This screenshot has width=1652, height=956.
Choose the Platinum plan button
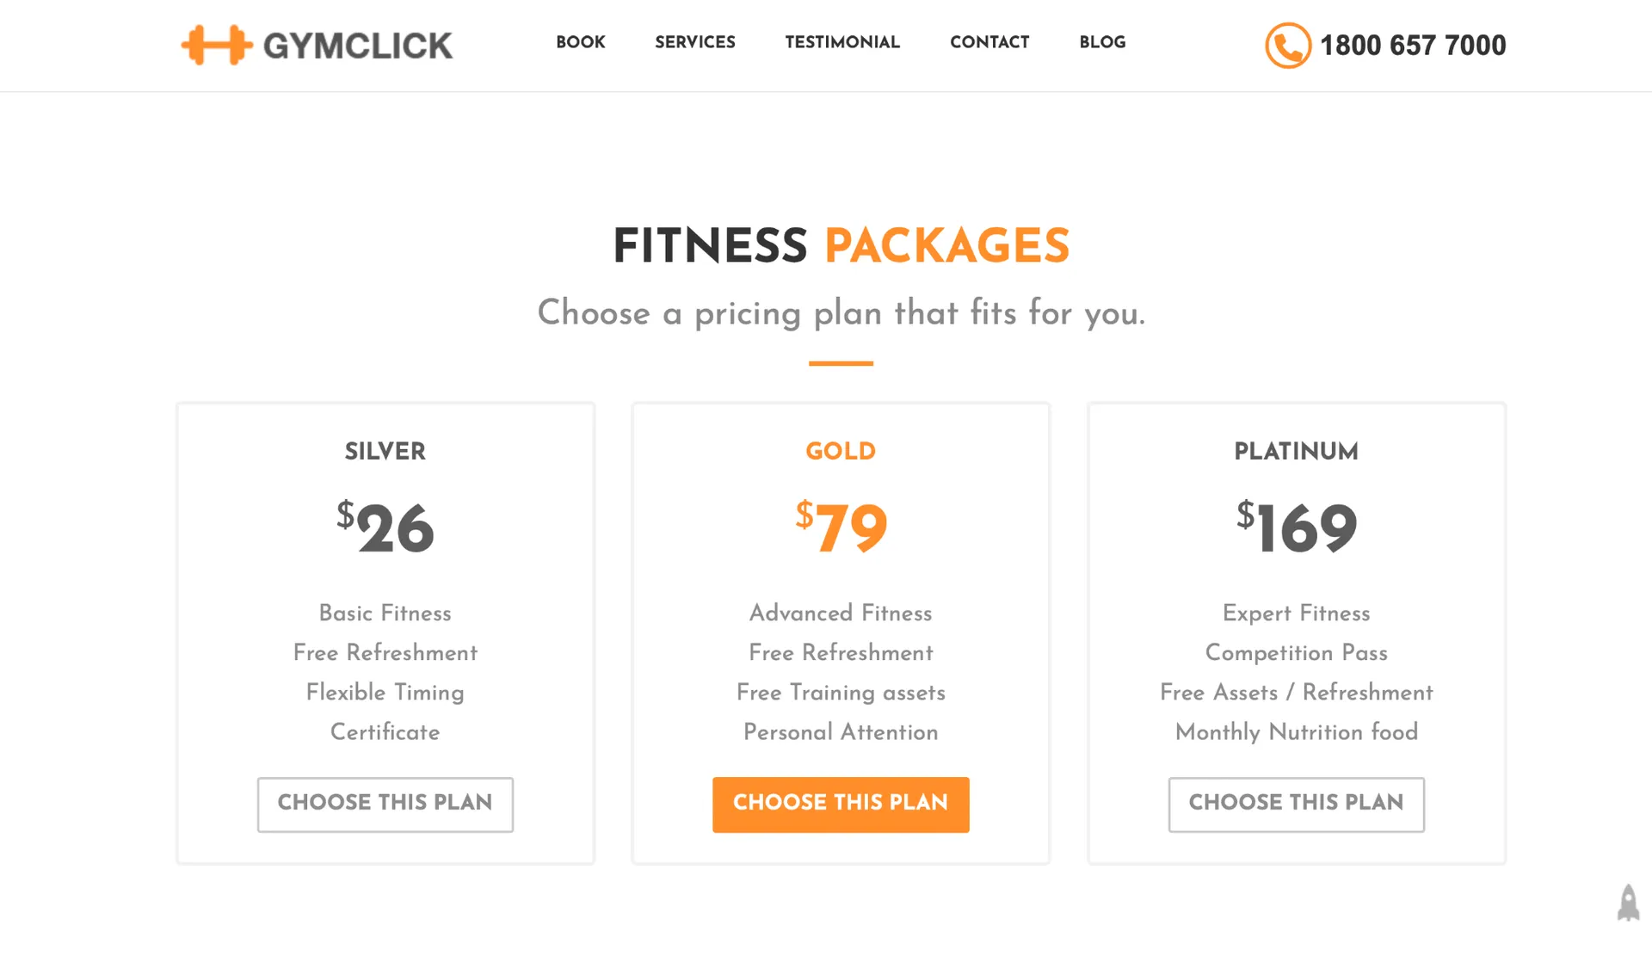[1296, 804]
